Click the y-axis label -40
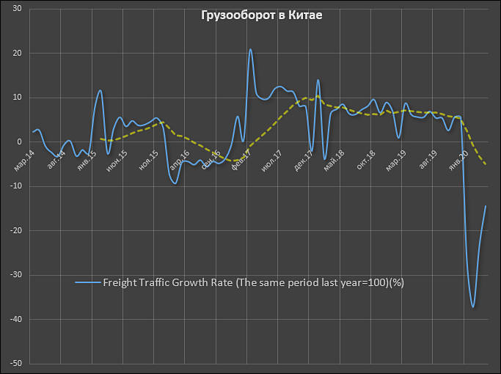 coord(16,319)
